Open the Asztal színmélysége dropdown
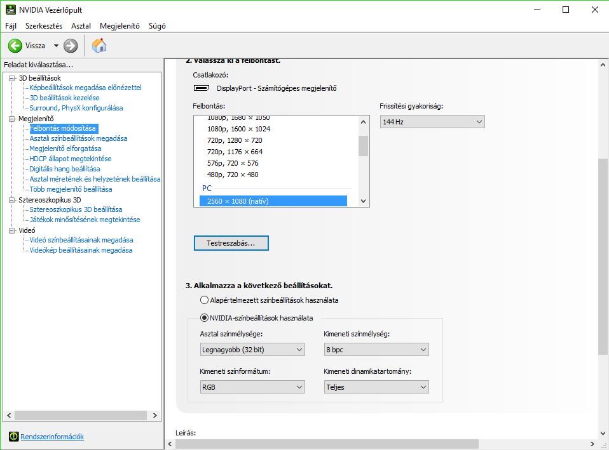This screenshot has height=450, width=609. click(252, 350)
